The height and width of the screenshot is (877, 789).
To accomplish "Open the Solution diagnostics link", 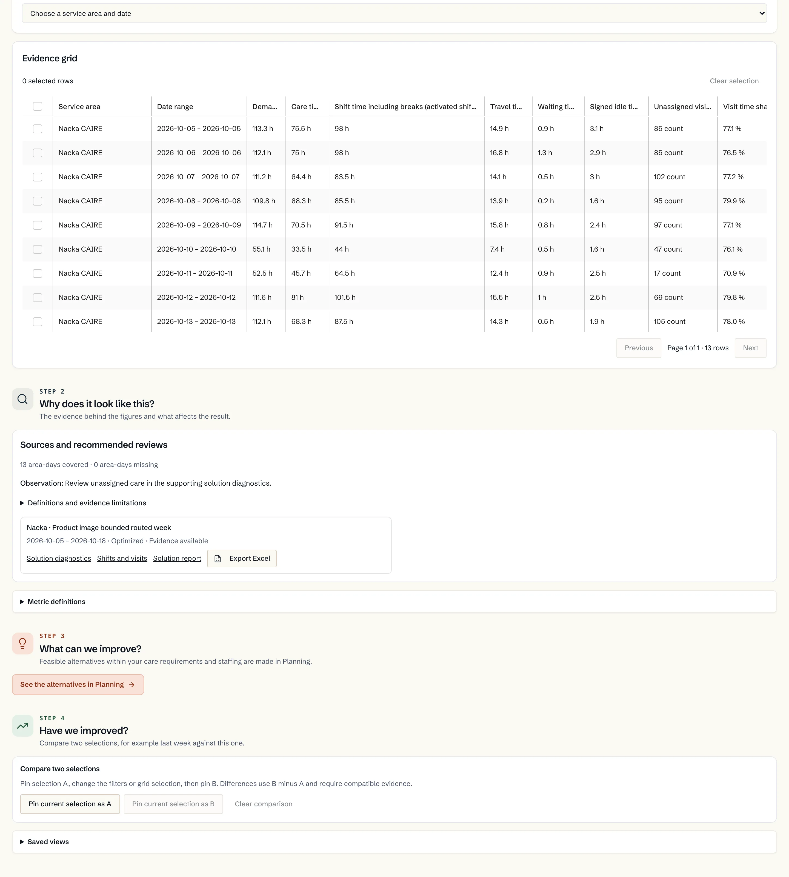I will (x=59, y=559).
